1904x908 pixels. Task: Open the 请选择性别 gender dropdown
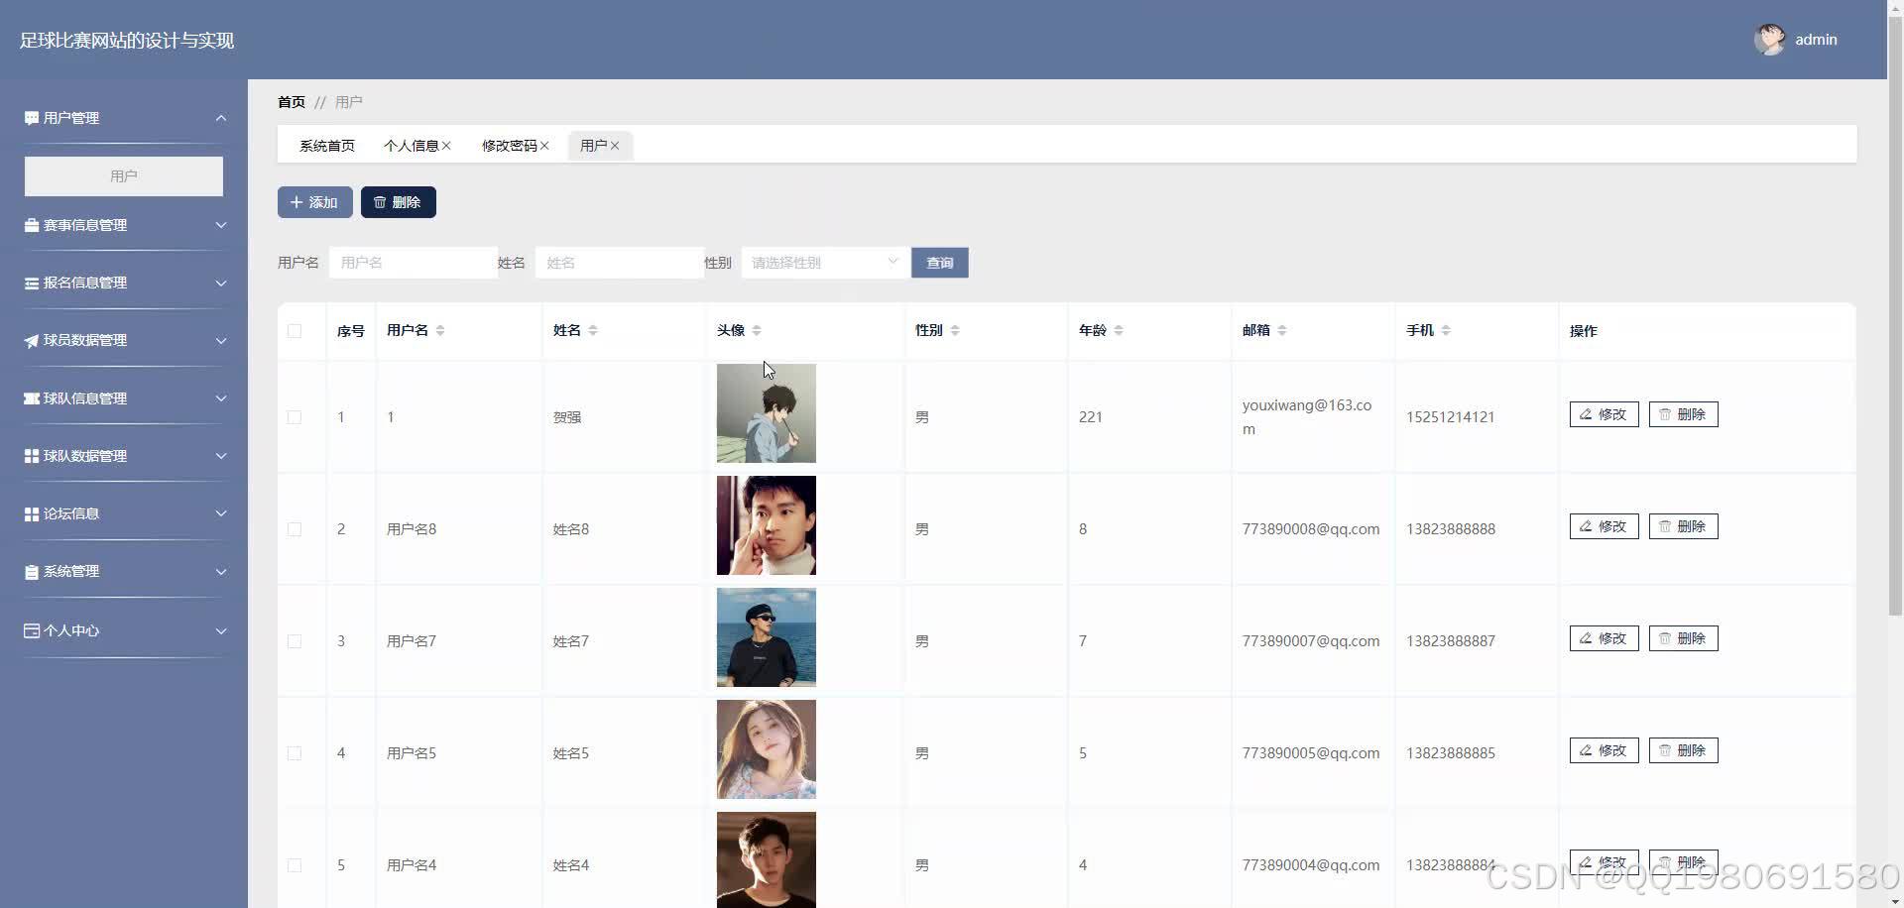825,263
